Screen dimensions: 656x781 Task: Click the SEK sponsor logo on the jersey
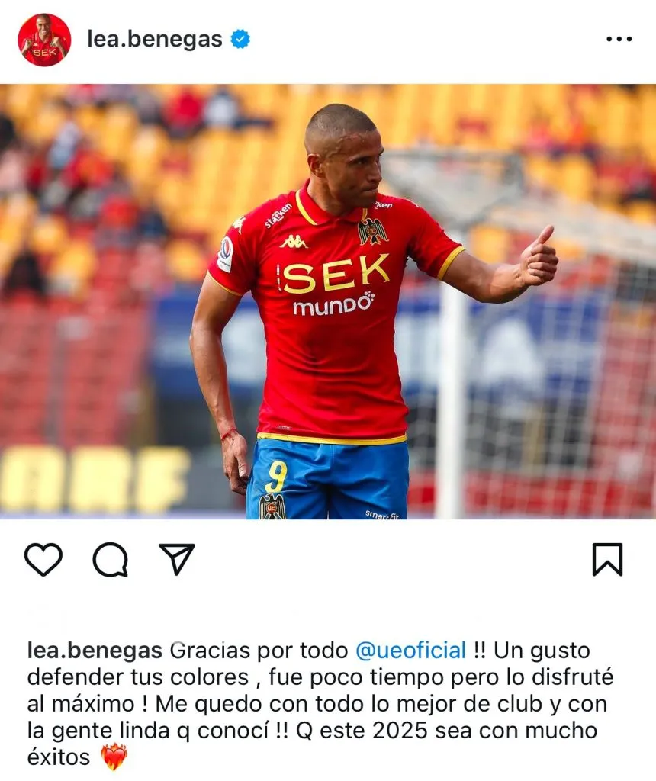click(x=334, y=273)
